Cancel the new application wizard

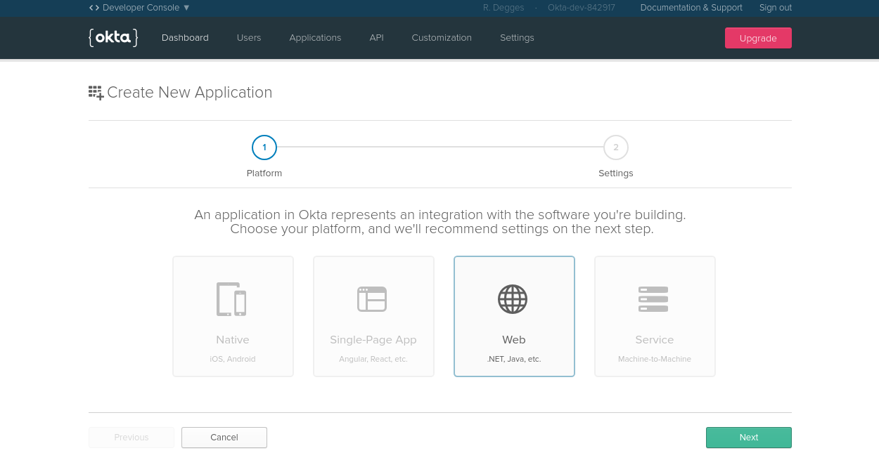point(224,438)
